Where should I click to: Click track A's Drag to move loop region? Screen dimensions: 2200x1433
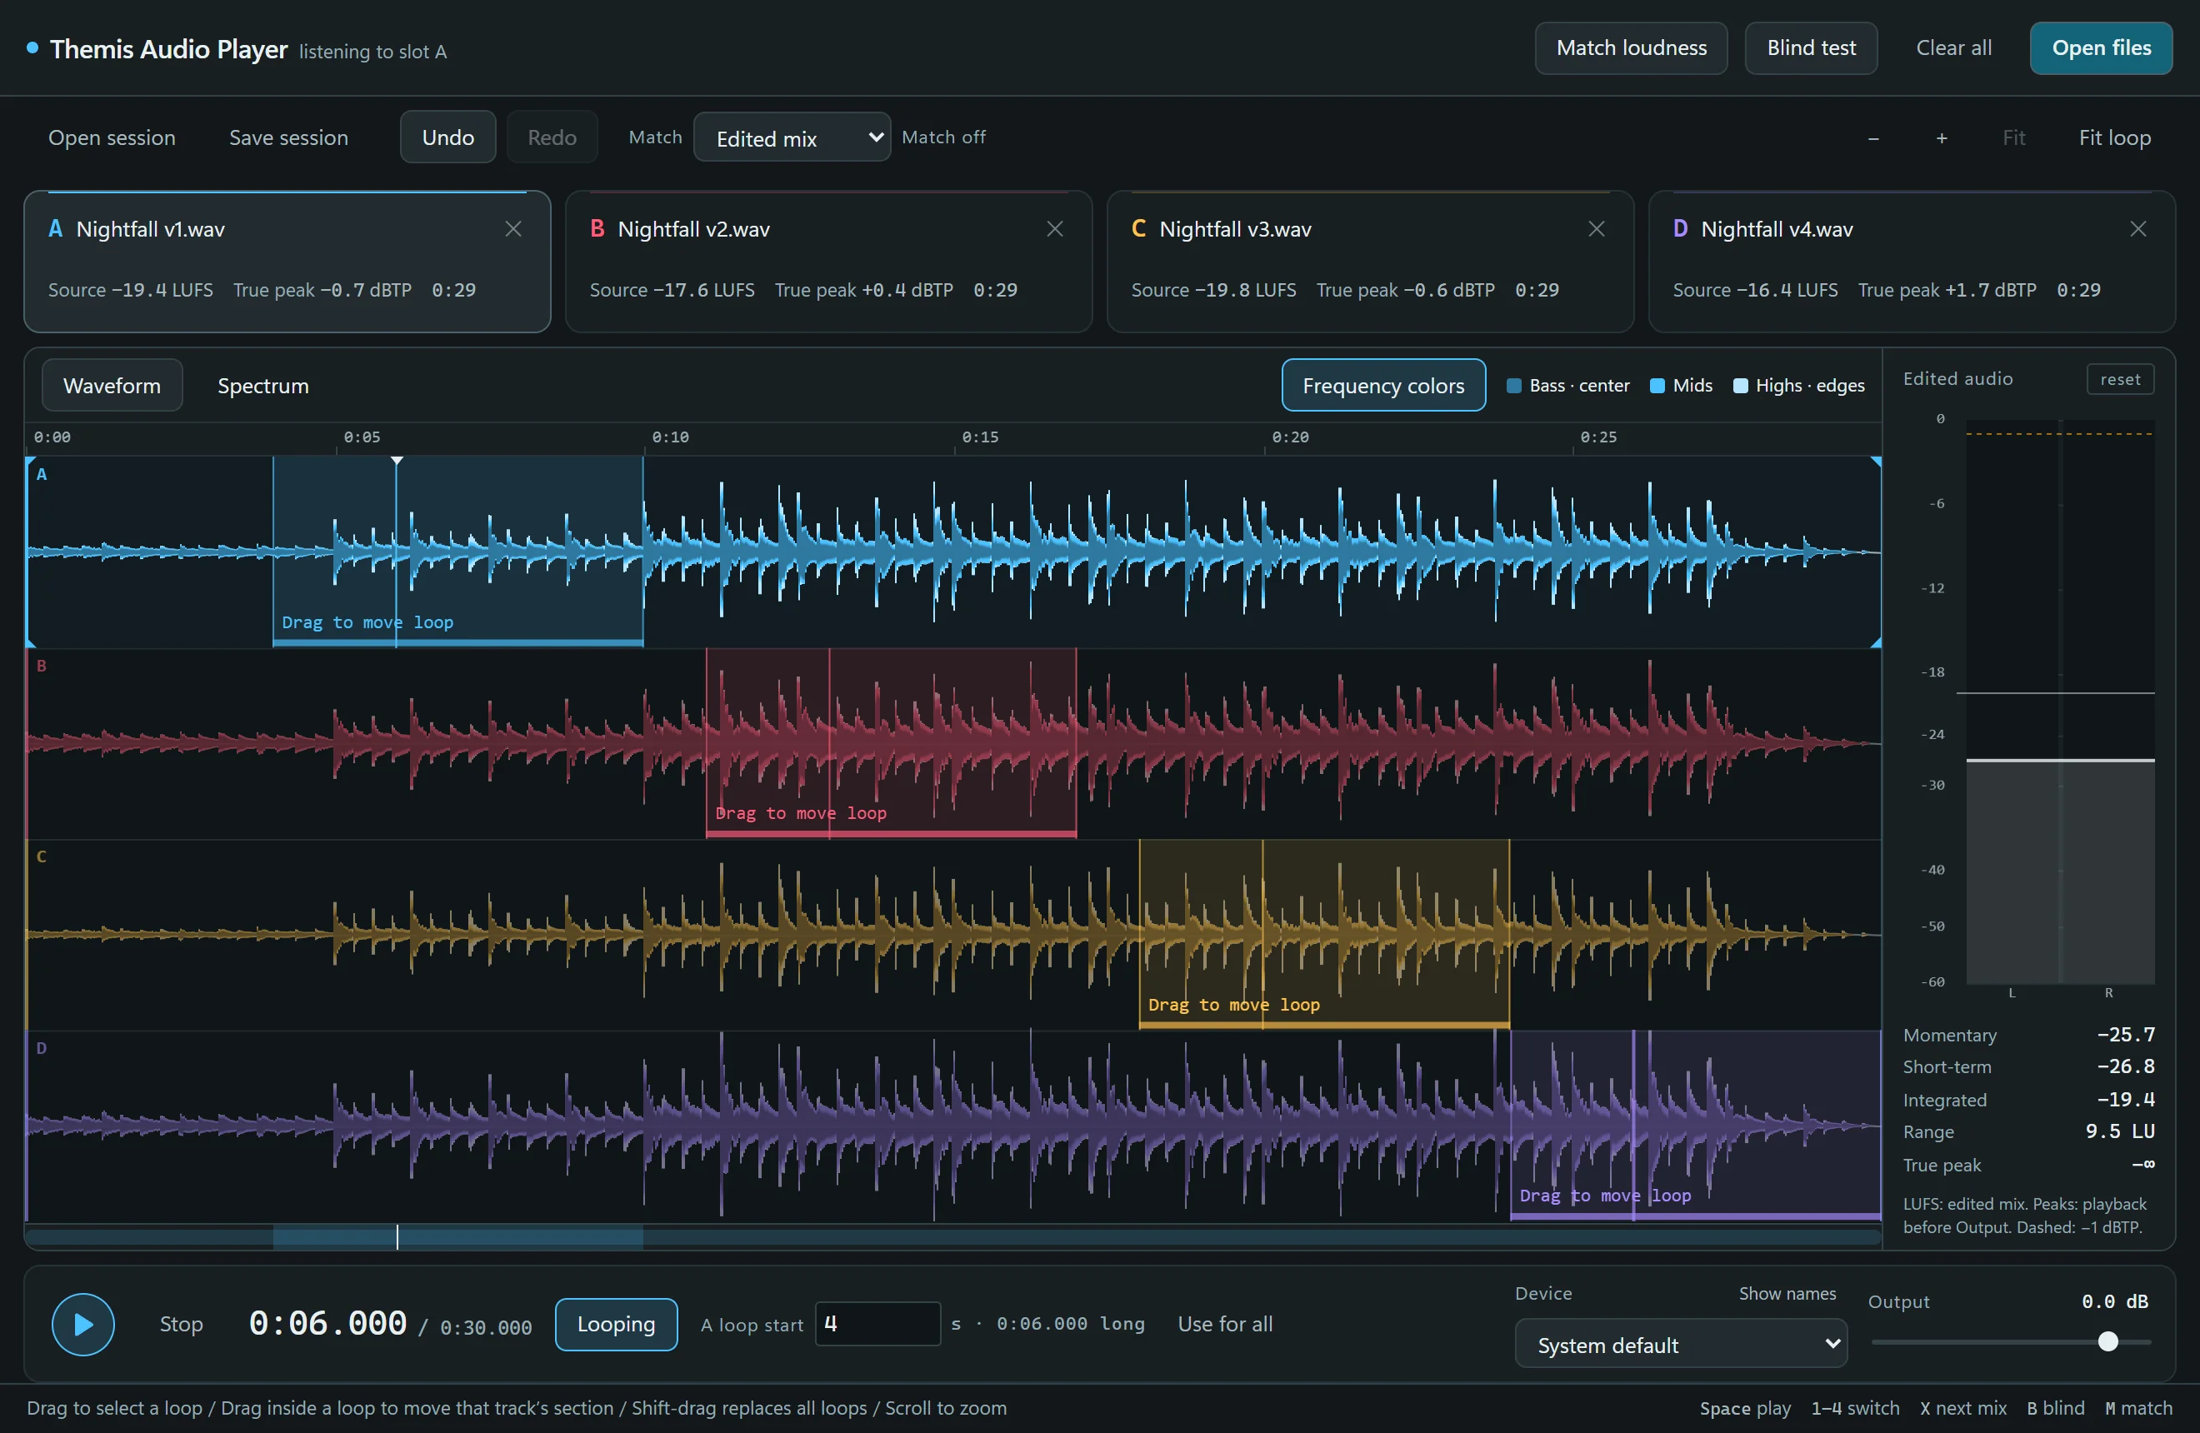pyautogui.click(x=458, y=551)
